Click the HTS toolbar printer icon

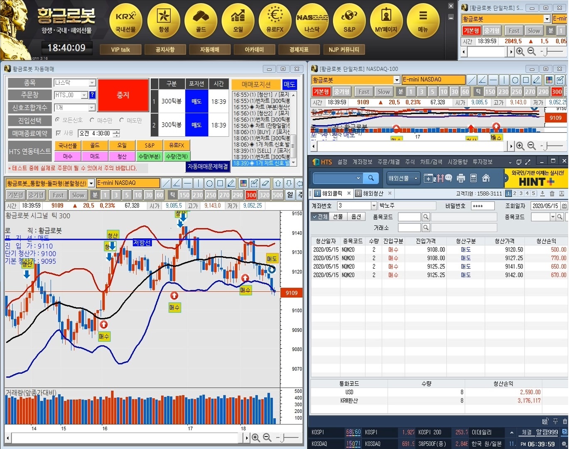click(x=461, y=178)
